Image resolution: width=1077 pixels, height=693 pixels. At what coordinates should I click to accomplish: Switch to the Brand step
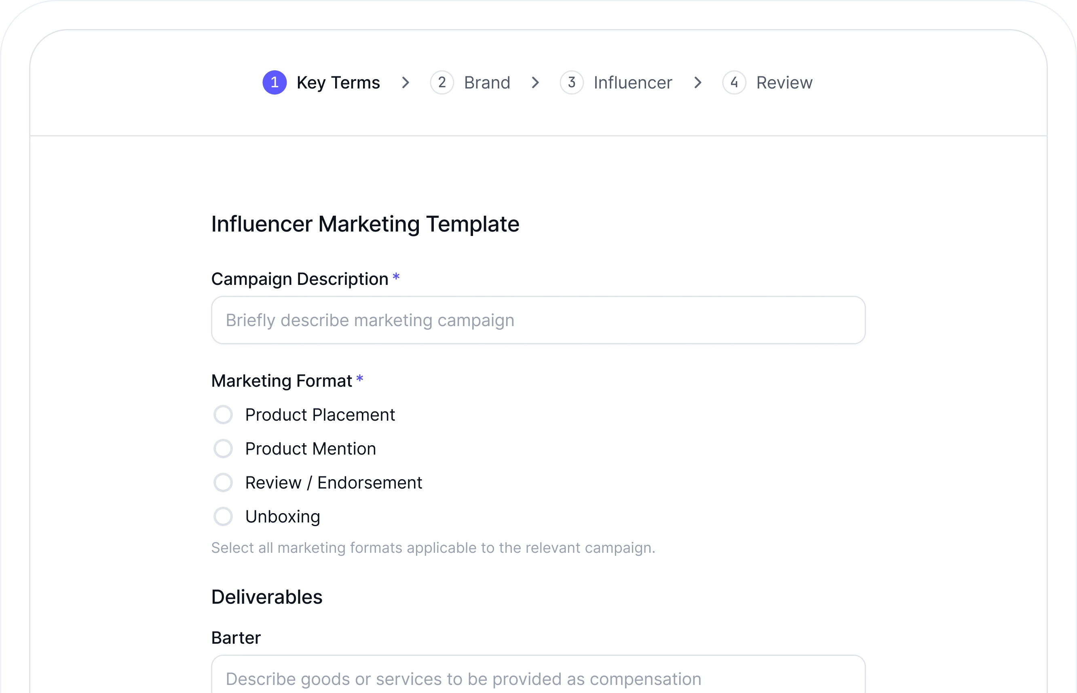coord(487,83)
